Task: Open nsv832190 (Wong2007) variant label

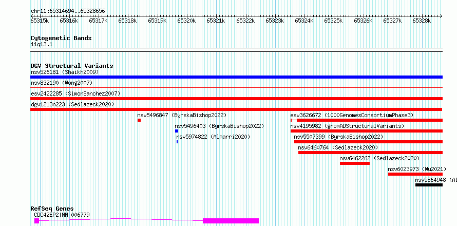Action: click(62, 83)
